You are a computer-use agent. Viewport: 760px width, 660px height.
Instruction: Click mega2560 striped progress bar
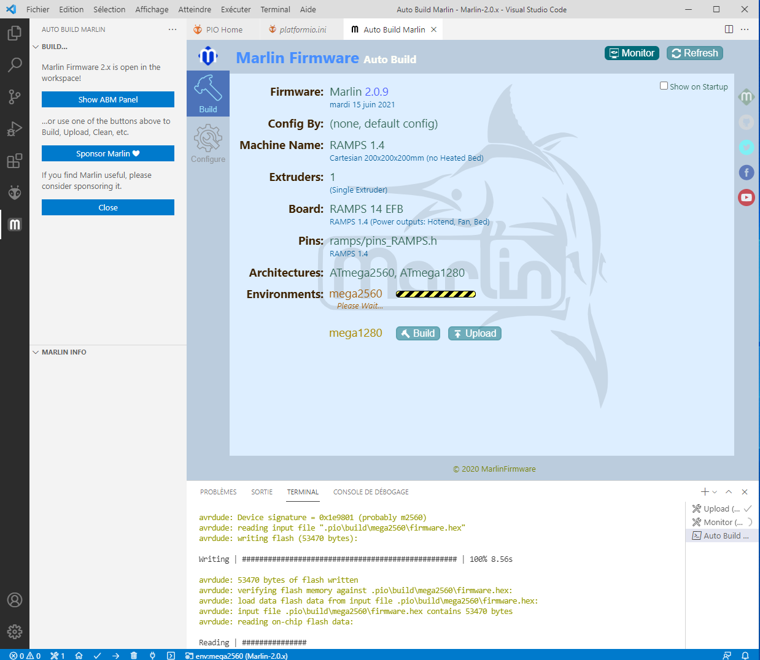click(x=436, y=294)
